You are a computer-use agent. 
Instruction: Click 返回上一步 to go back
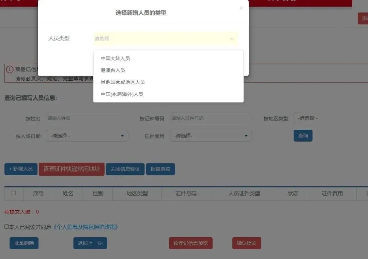point(90,243)
